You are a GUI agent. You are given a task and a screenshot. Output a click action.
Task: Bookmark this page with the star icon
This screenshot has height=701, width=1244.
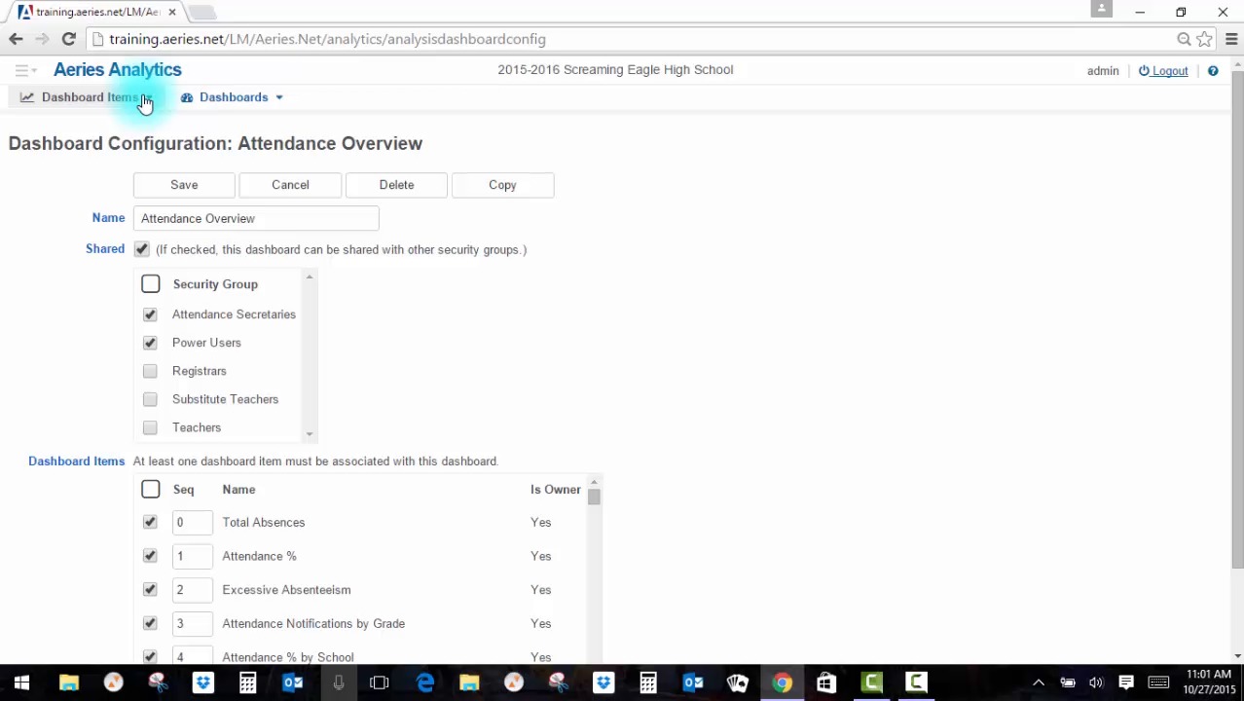(x=1205, y=39)
